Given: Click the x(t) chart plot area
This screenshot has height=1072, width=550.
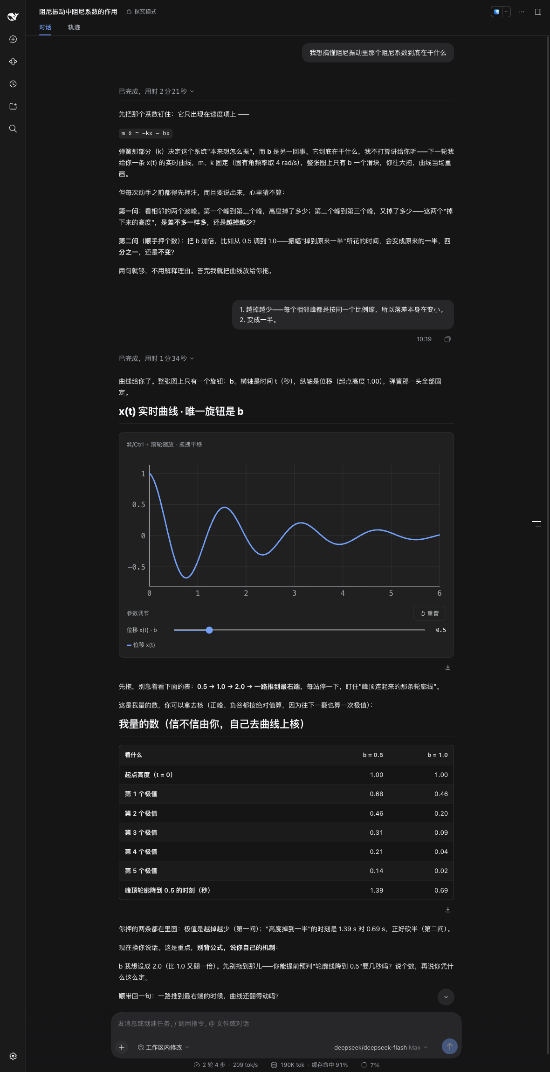Looking at the screenshot, I should [x=294, y=526].
